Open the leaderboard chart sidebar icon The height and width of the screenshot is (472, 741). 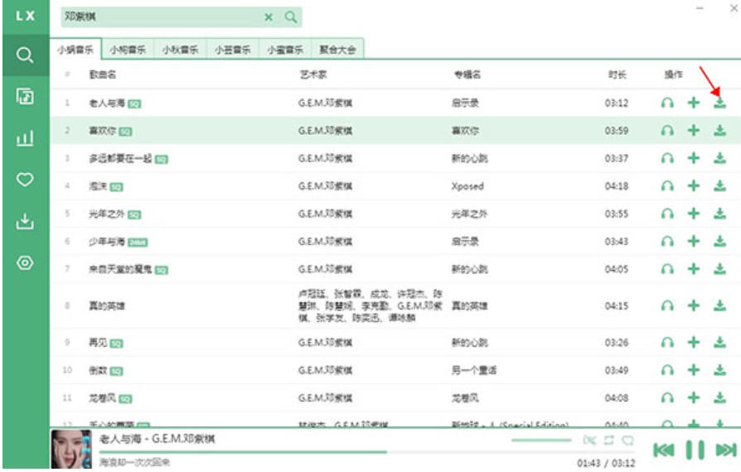pos(25,138)
